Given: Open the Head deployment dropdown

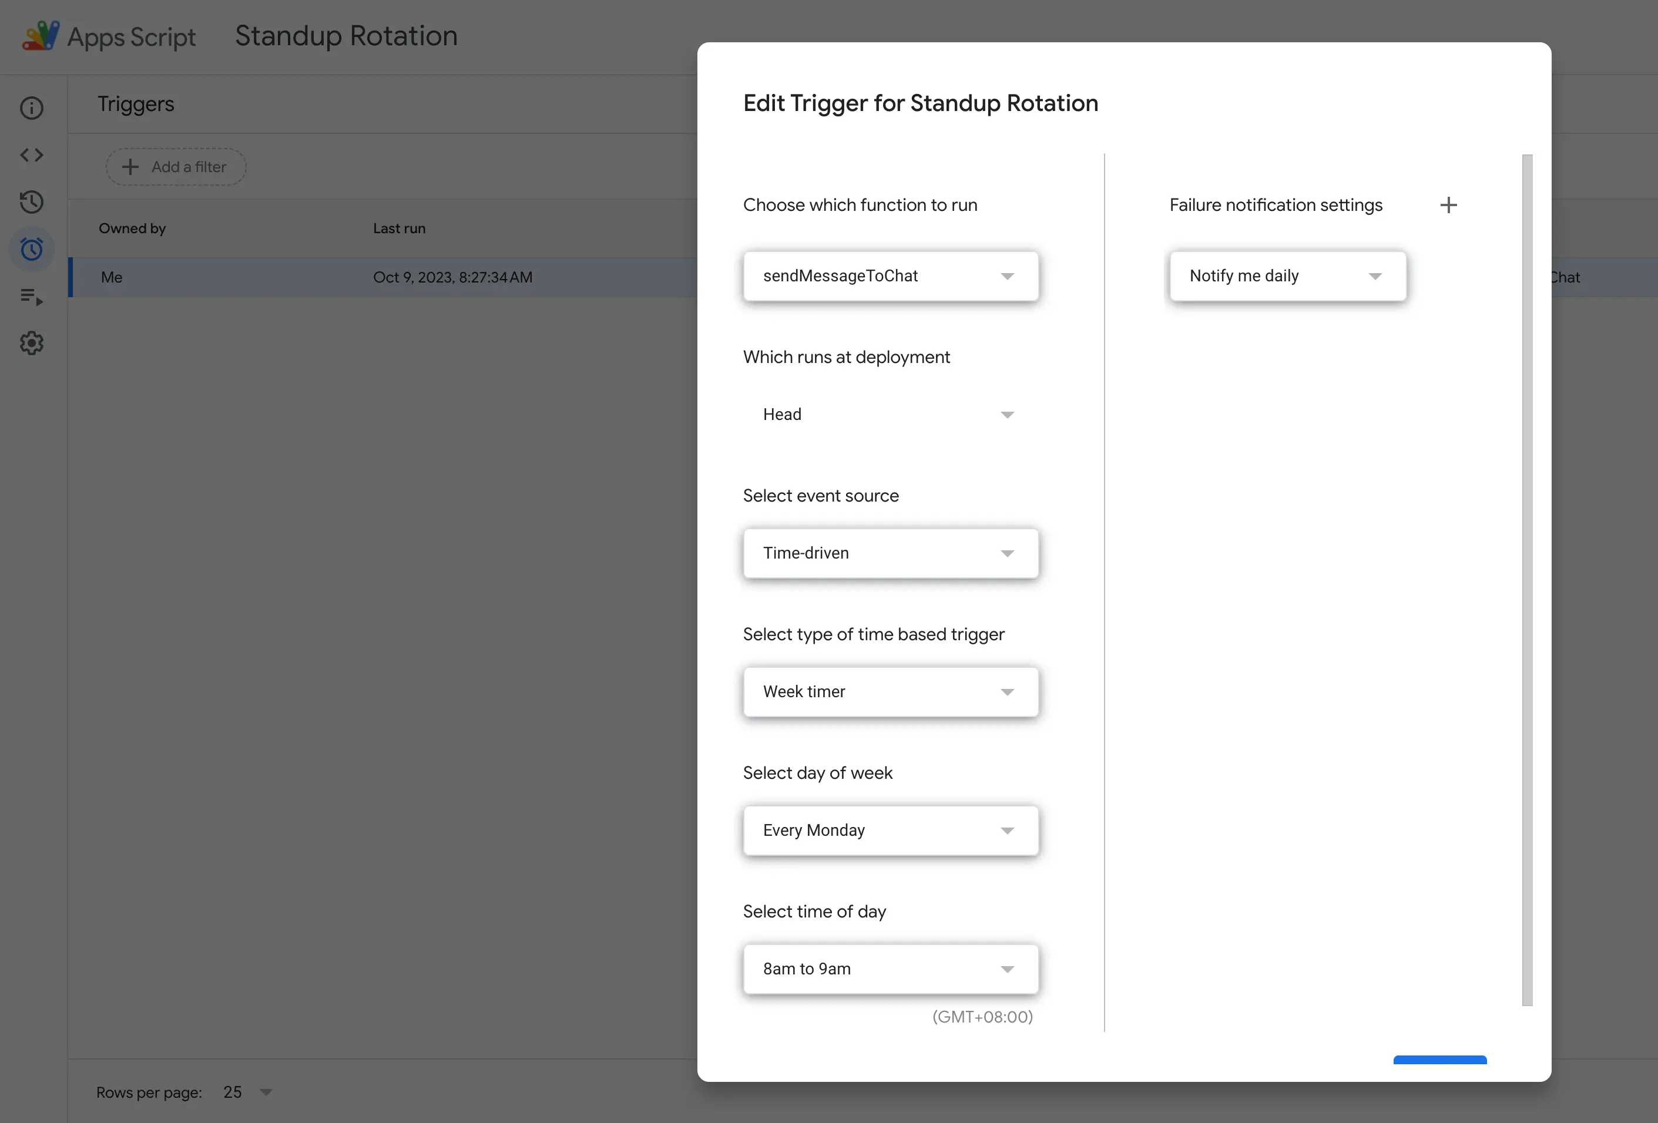Looking at the screenshot, I should pyautogui.click(x=890, y=414).
